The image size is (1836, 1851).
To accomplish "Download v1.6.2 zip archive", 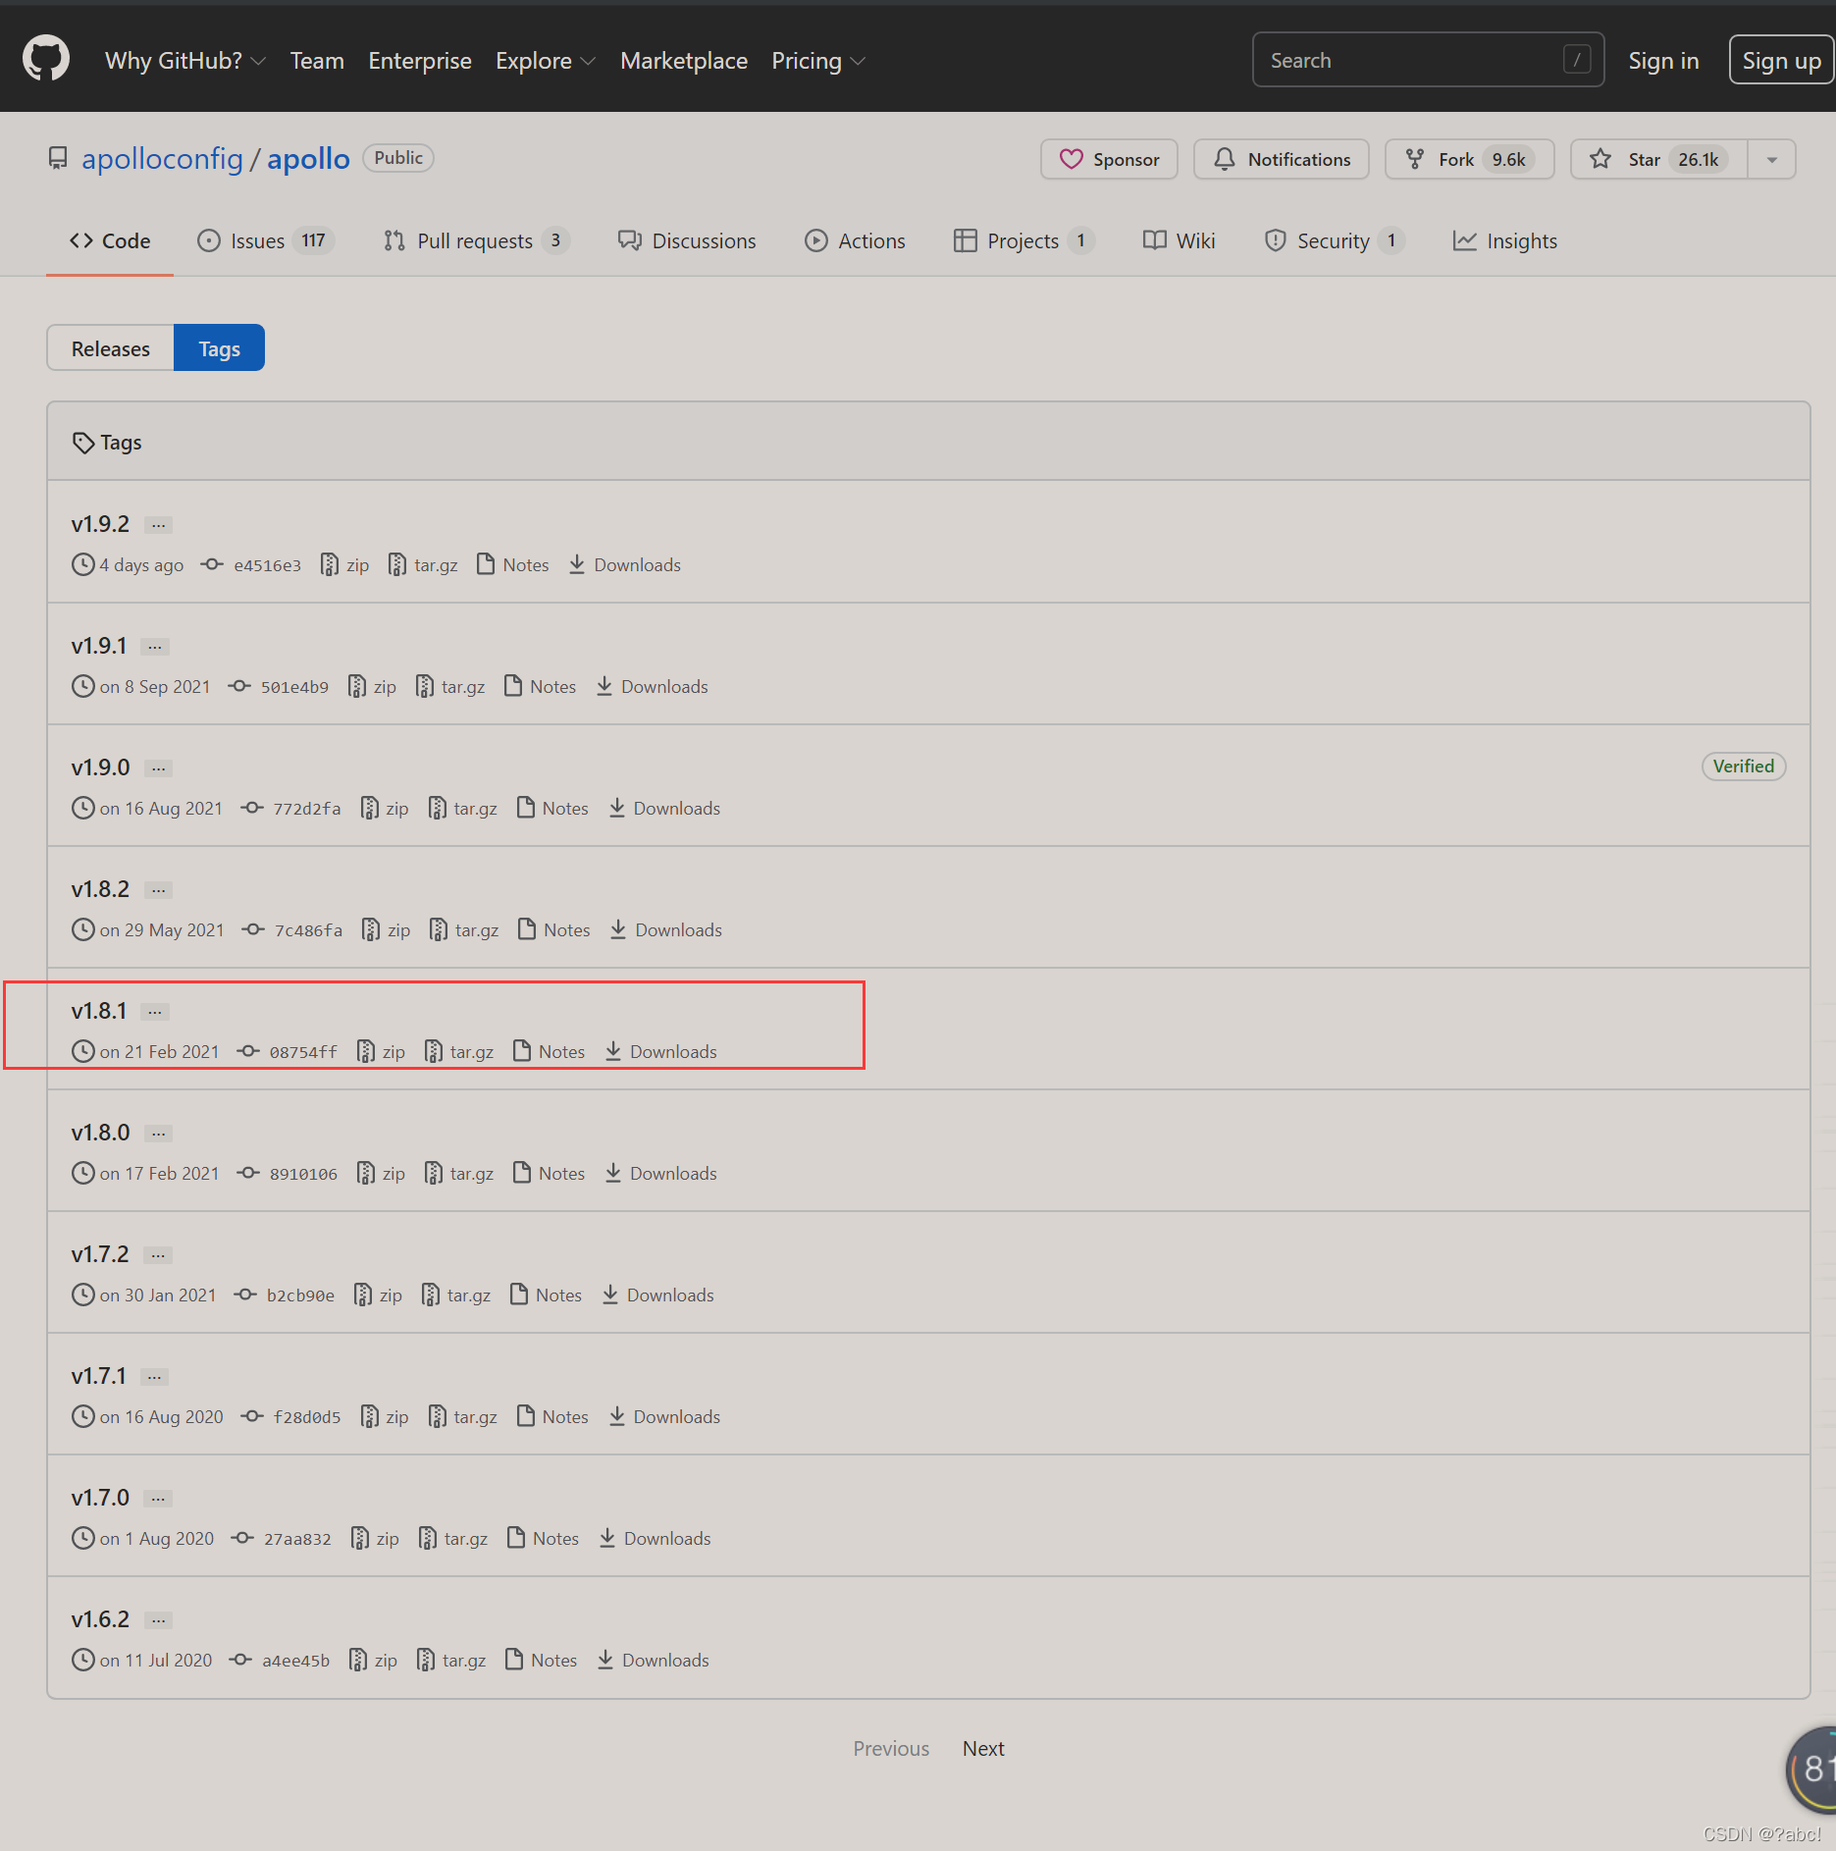I will coord(375,1661).
